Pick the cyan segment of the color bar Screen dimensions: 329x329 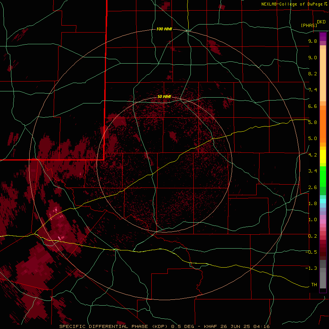(x=323, y=201)
